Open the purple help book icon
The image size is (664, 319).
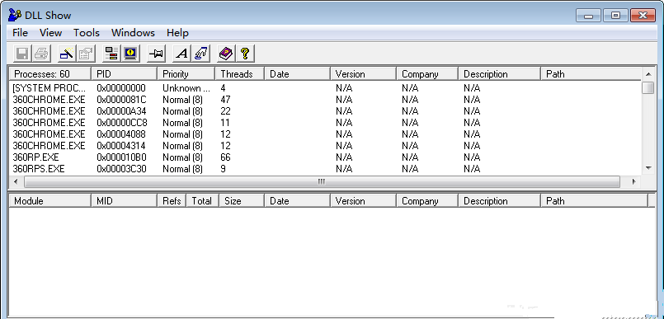pyautogui.click(x=226, y=54)
